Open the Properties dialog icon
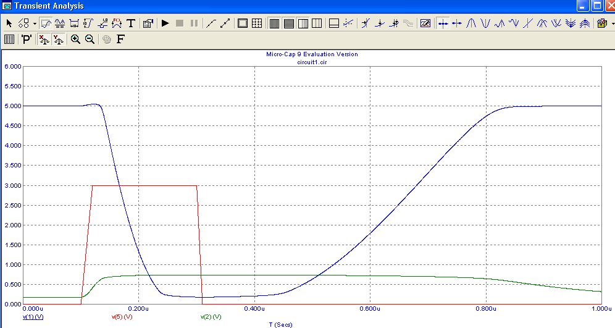 [x=148, y=23]
